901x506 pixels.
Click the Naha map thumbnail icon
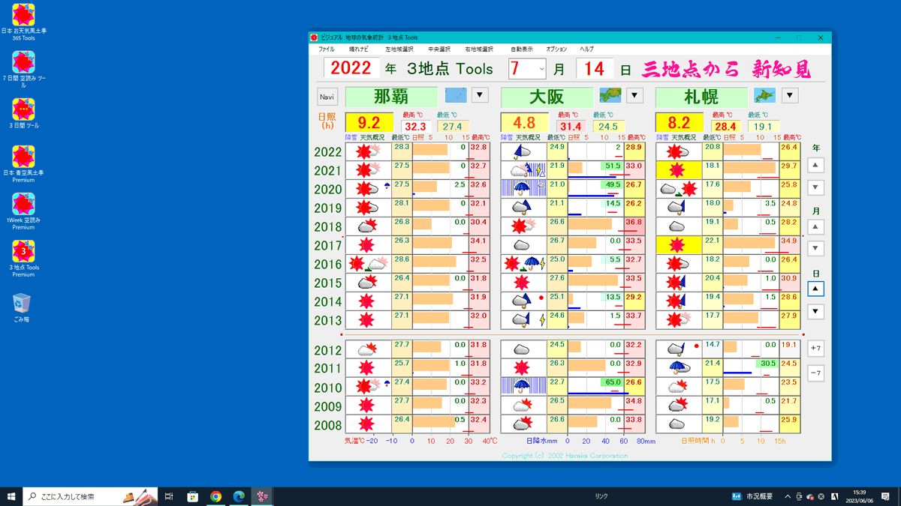[x=456, y=95]
